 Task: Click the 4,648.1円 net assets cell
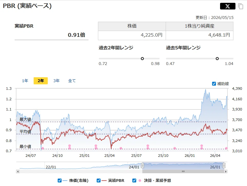(200, 35)
